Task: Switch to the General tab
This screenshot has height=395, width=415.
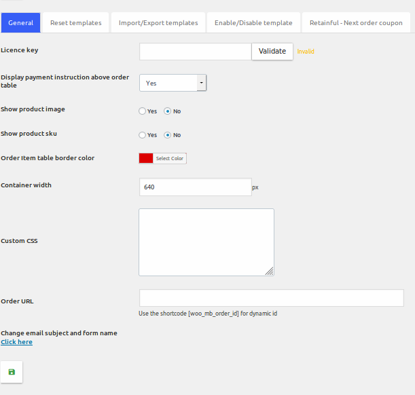Action: 20,23
